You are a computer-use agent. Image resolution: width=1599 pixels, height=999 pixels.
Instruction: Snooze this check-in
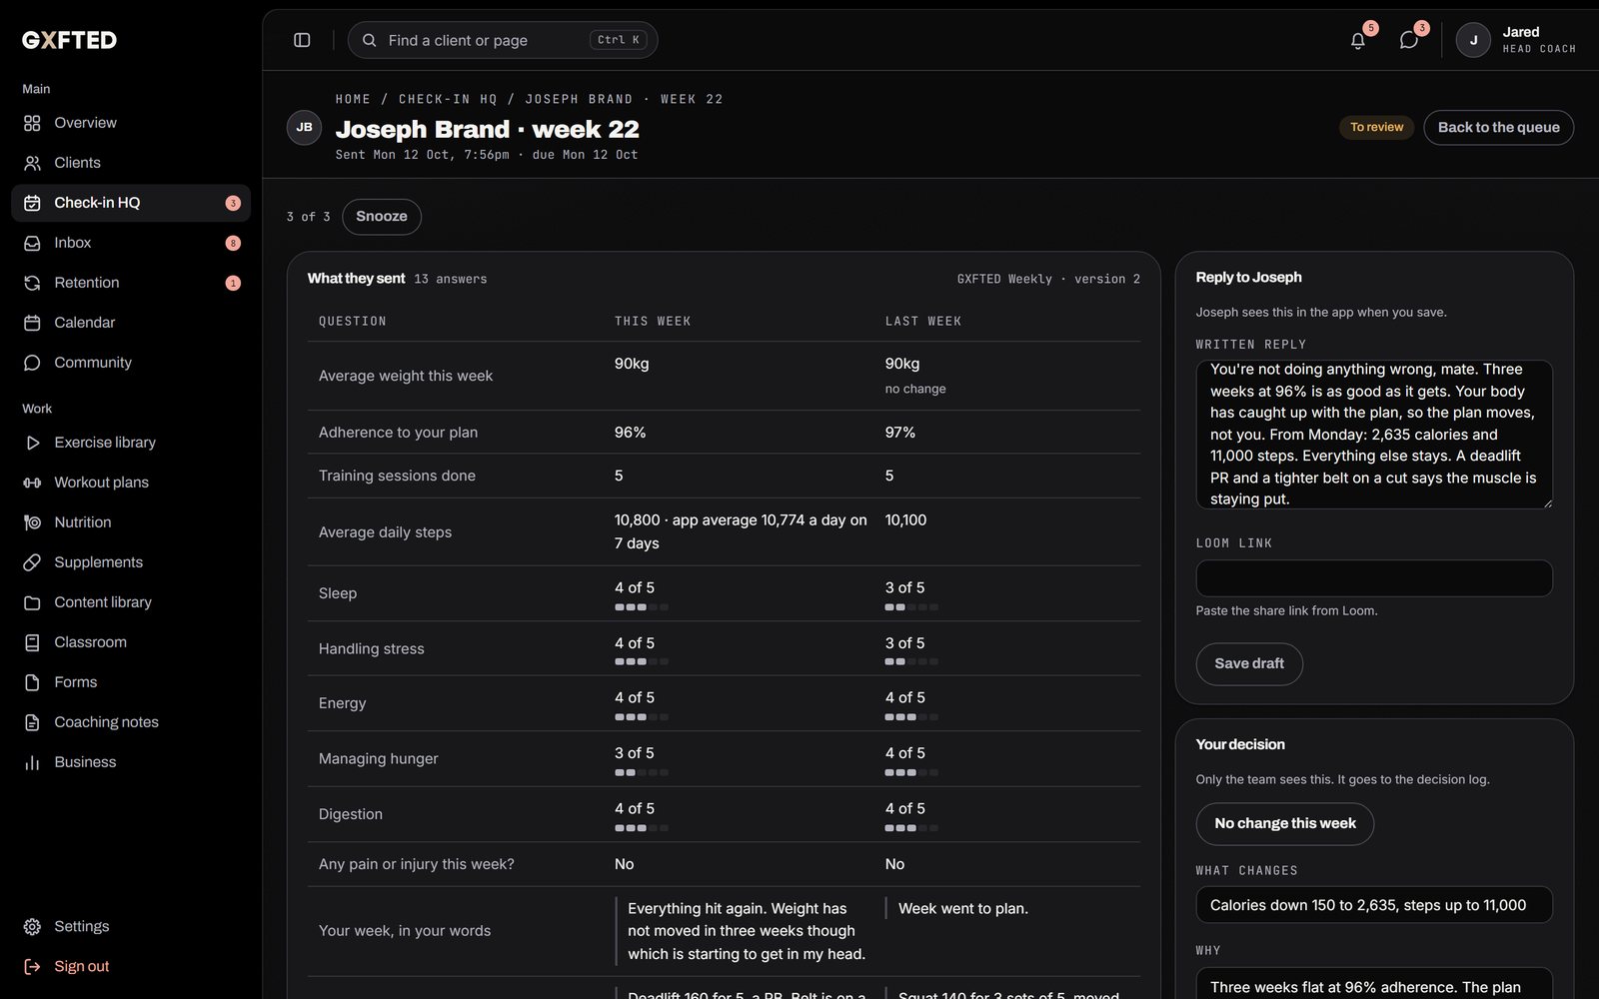coord(382,217)
